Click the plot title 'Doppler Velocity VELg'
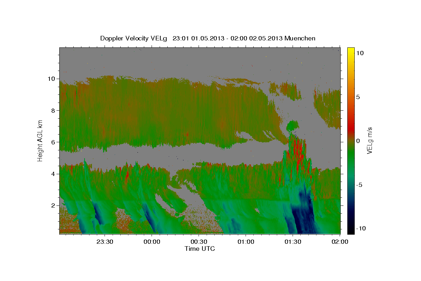 tap(134, 38)
